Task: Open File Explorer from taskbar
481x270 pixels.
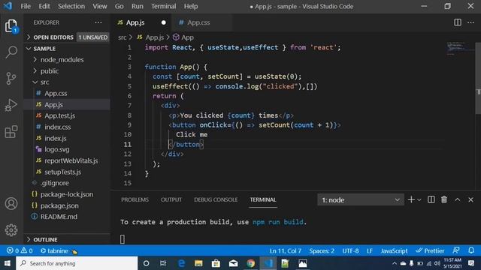Action: tap(198, 263)
